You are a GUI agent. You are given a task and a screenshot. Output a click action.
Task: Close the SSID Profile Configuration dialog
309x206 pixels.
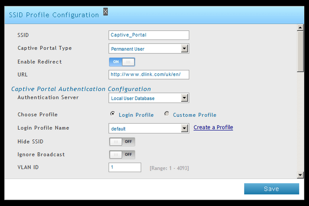coord(106,12)
